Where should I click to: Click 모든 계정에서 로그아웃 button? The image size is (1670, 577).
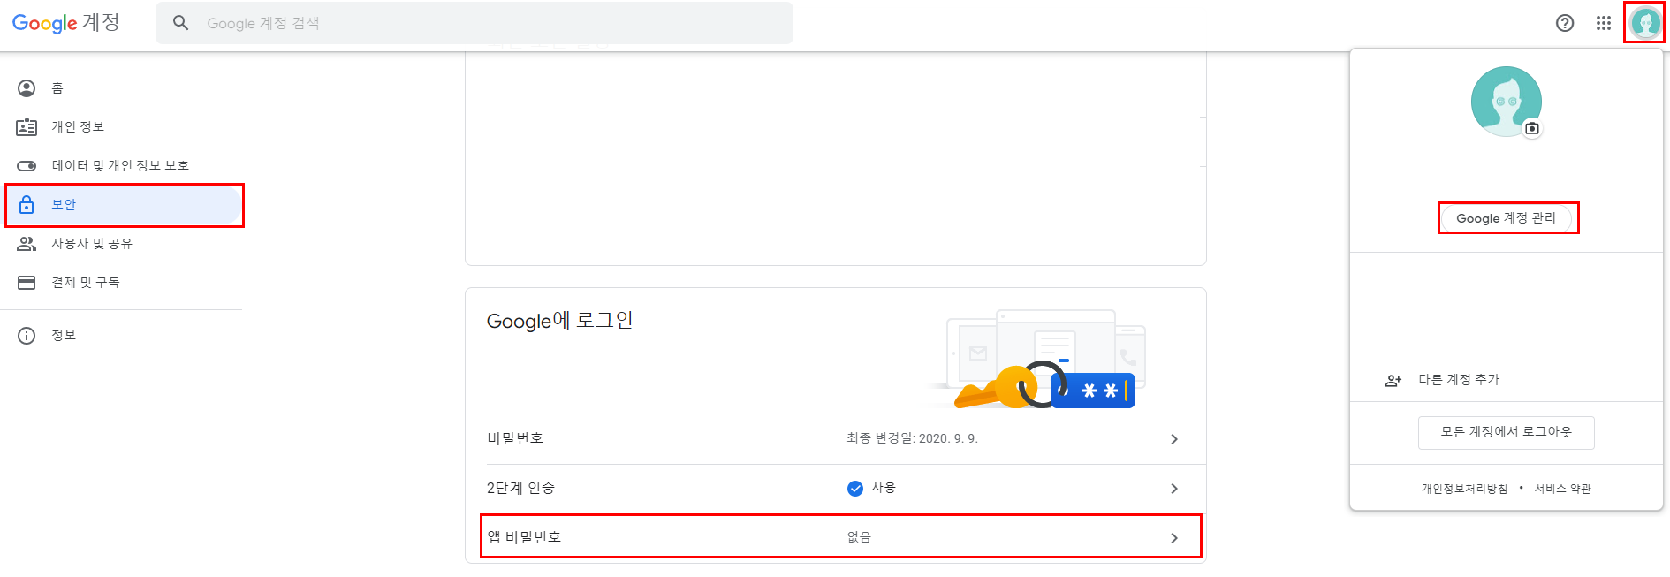point(1507,433)
